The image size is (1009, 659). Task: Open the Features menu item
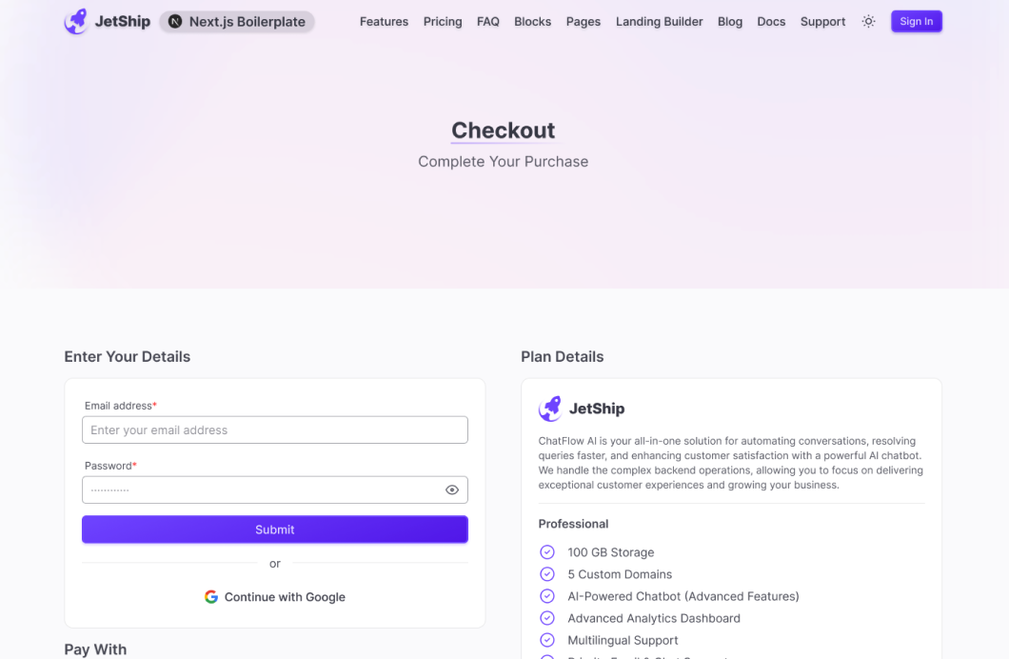click(384, 21)
